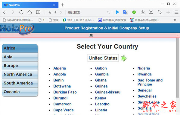Open the page translate icon

125,12
